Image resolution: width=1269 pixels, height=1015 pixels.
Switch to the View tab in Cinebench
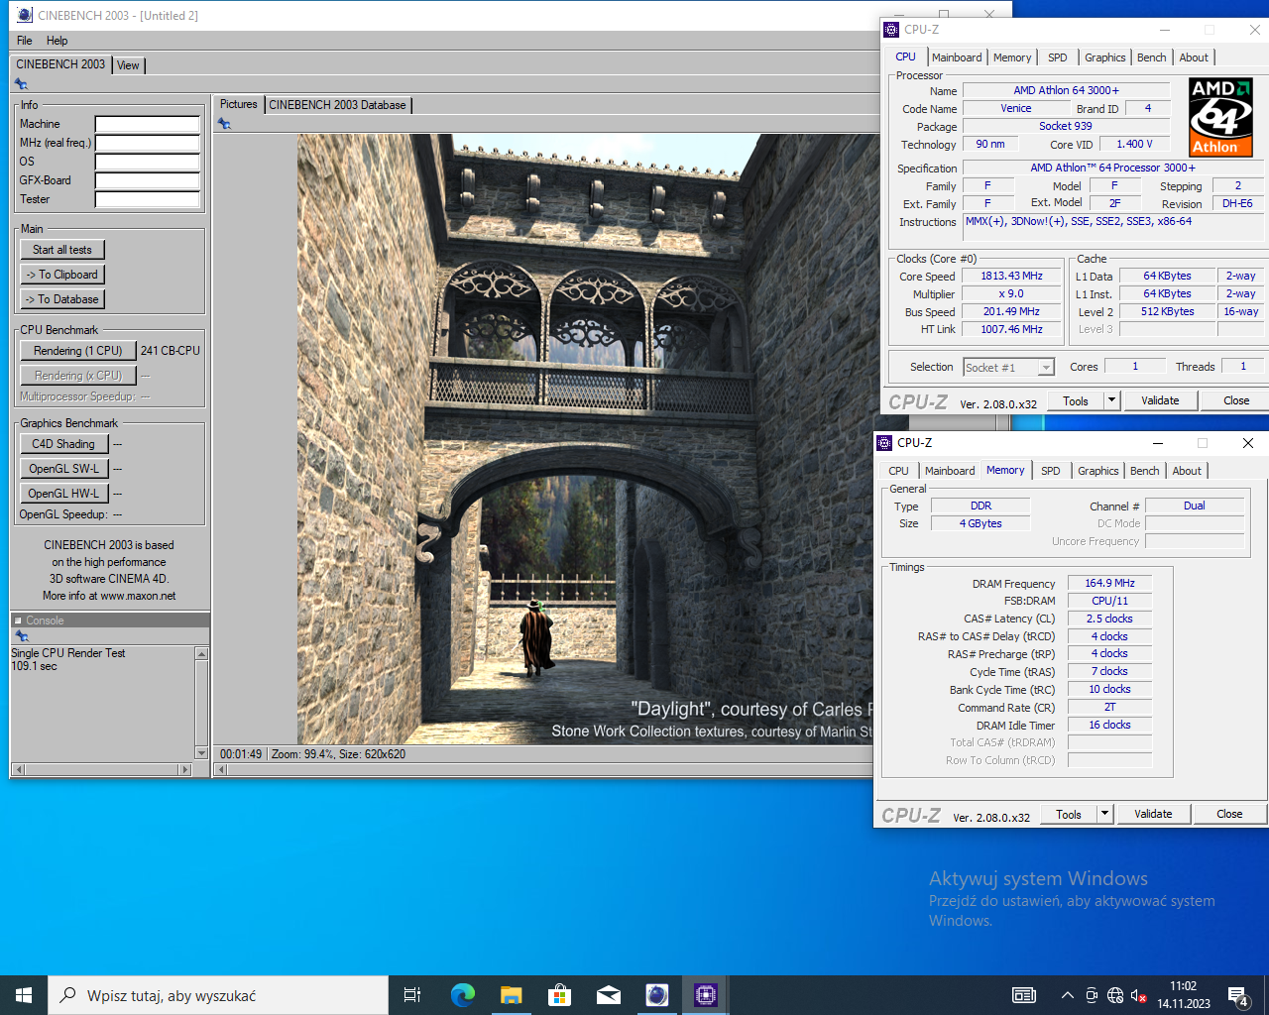pyautogui.click(x=128, y=65)
